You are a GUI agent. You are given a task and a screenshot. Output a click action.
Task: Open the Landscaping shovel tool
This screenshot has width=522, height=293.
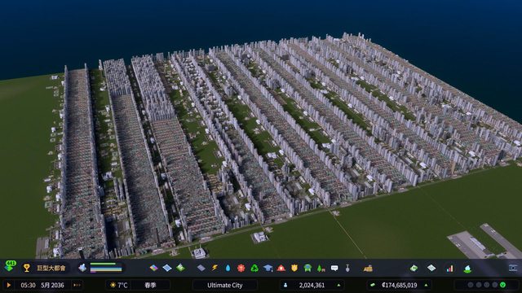click(x=347, y=268)
